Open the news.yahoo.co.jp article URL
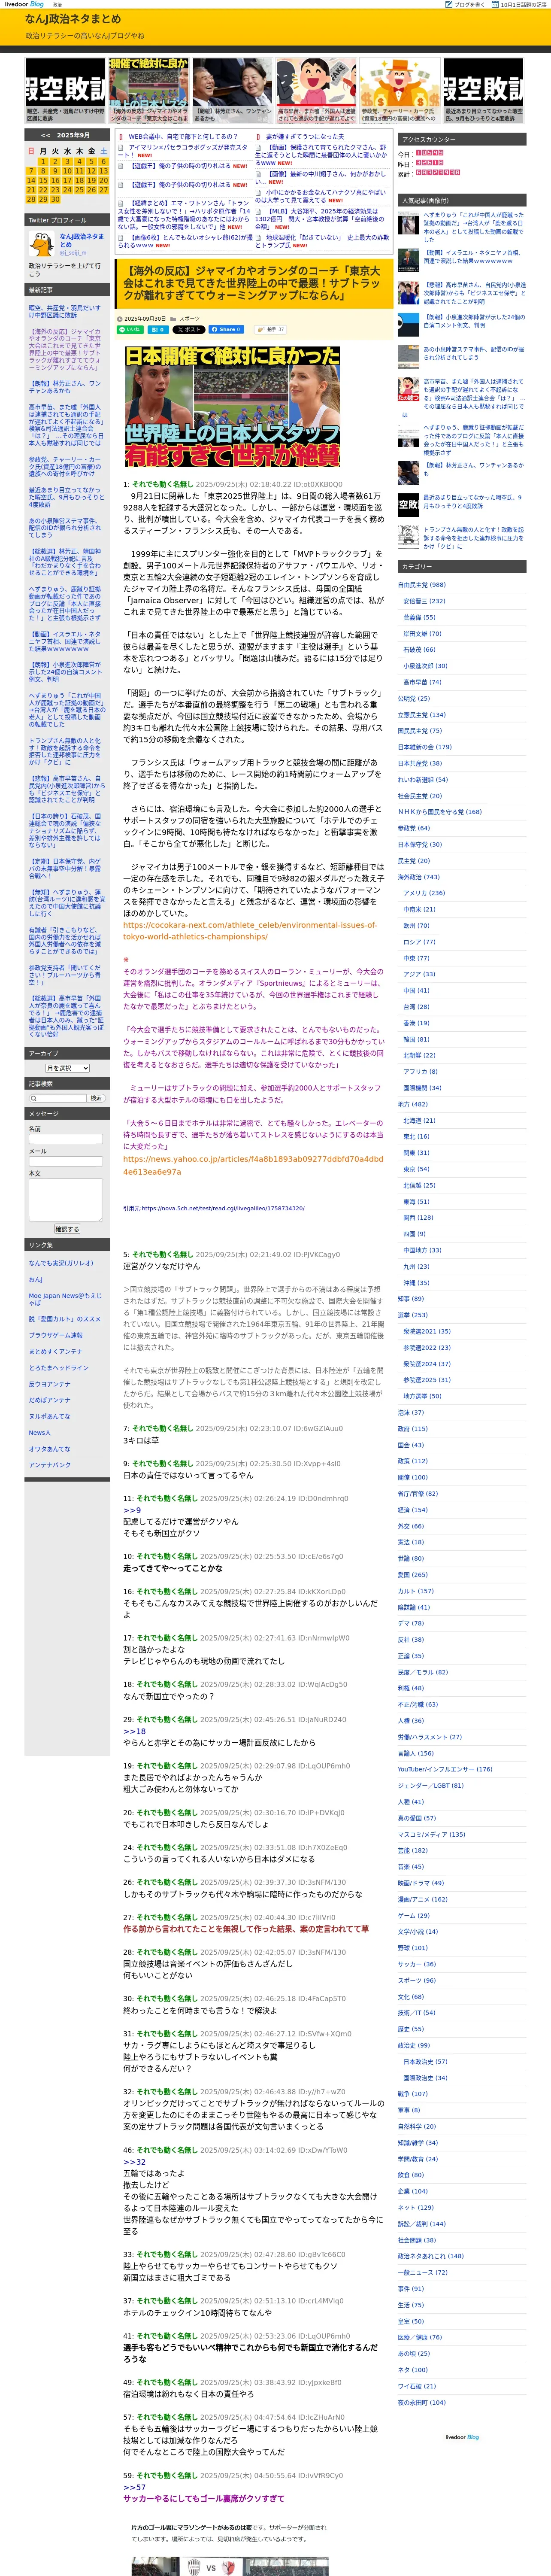The image size is (551, 2576). [253, 1165]
